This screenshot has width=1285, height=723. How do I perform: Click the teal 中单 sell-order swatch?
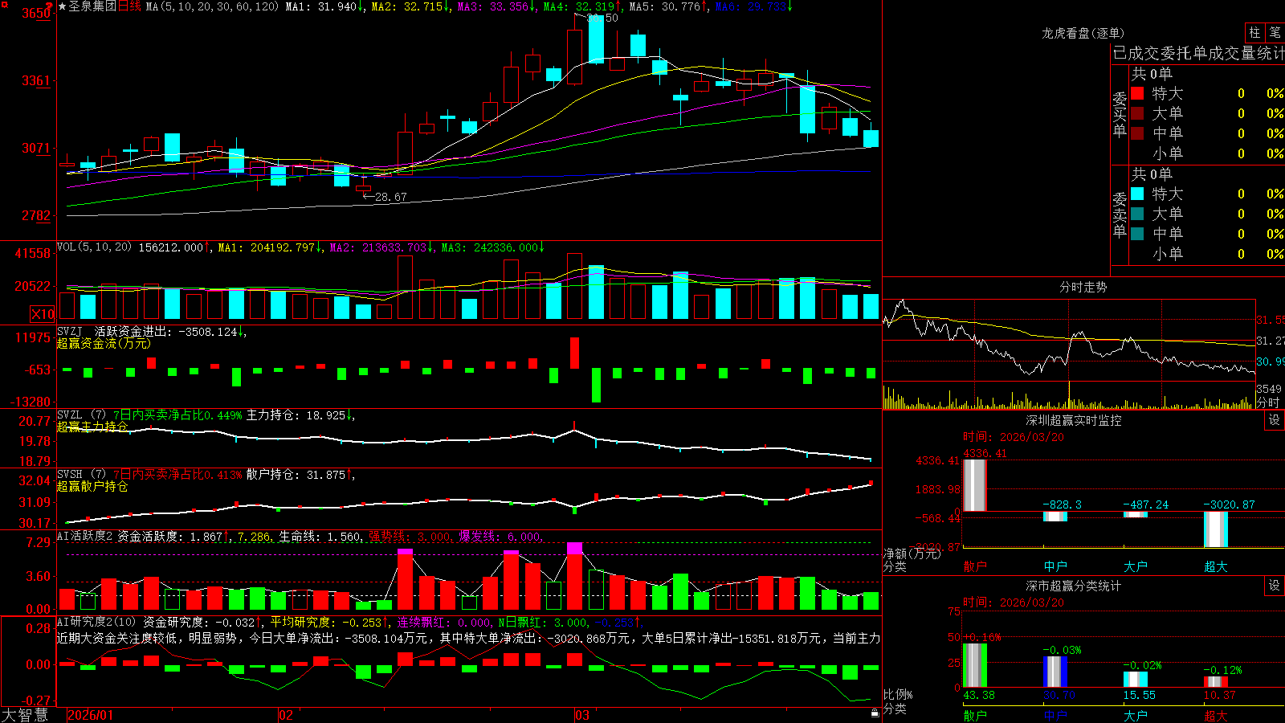pos(1137,234)
